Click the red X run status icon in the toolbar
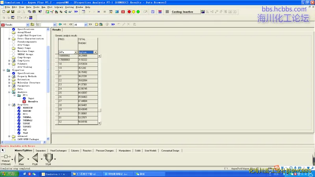Image resolution: width=315 pixels, height=177 pixels. pyautogui.click(x=123, y=12)
